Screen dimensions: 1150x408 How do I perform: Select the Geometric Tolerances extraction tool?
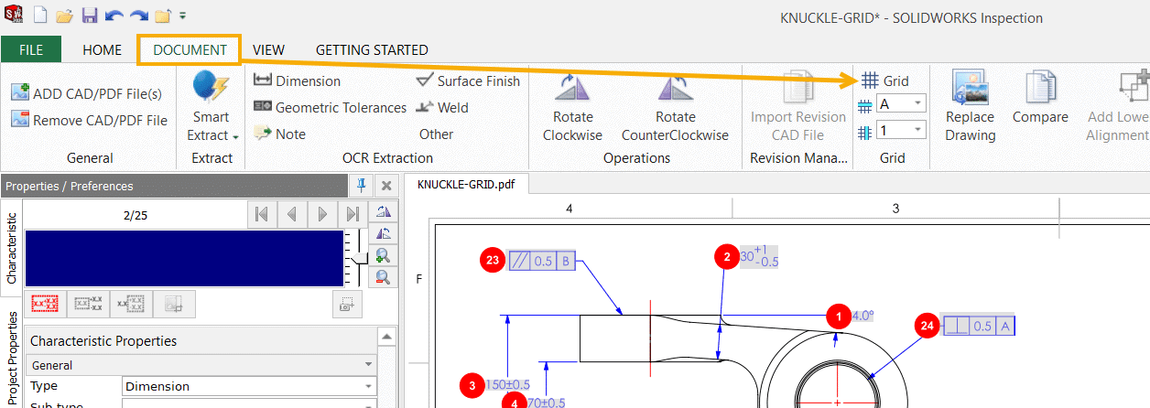330,107
